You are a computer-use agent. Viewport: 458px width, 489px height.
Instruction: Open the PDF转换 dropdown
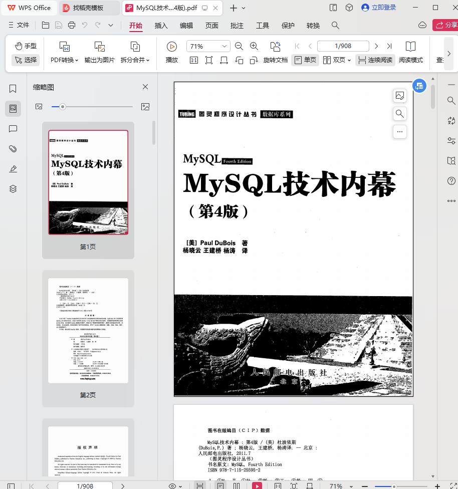64,60
